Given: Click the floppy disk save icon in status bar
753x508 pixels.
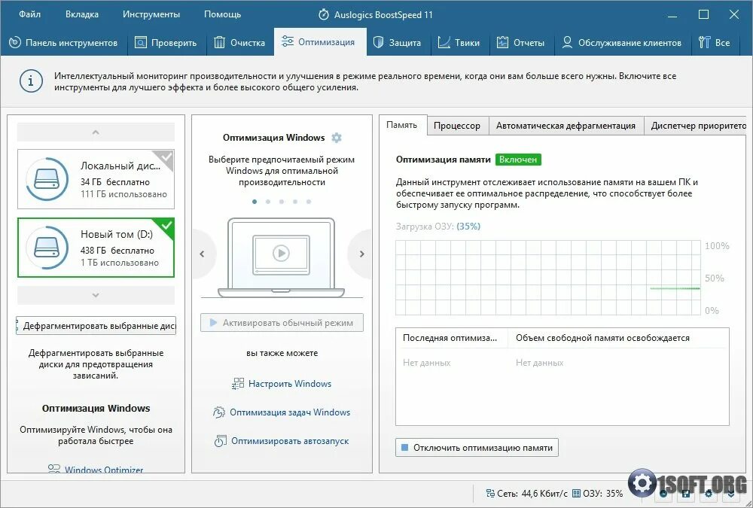Looking at the screenshot, I should tap(686, 494).
